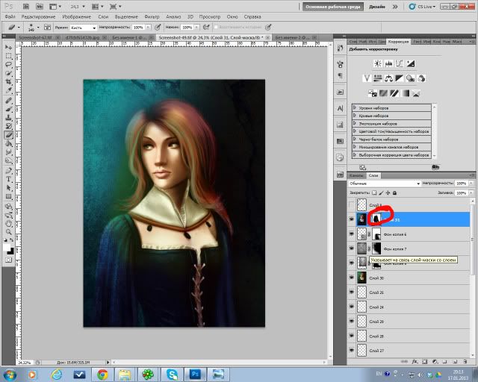The height and width of the screenshot is (382, 478).
Task: Click the eraser opacity 100% field
Action: click(138, 28)
